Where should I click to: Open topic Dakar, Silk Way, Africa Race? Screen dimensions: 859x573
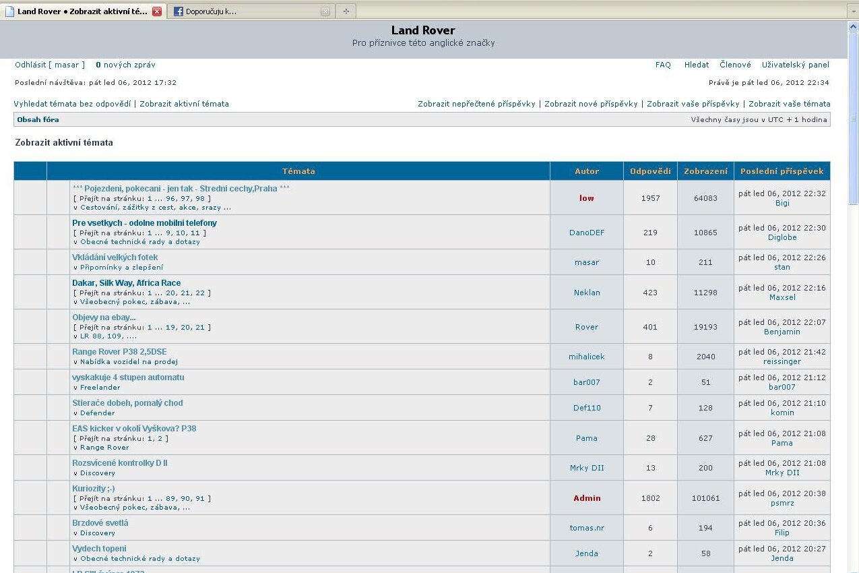click(x=126, y=283)
